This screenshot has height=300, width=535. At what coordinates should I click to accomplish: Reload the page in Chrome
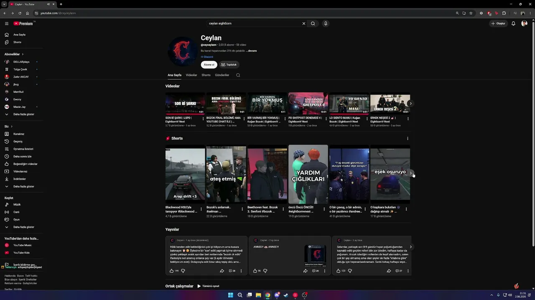[x=20, y=13]
